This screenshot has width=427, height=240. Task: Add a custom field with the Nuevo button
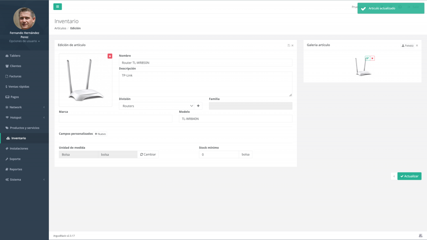100,134
